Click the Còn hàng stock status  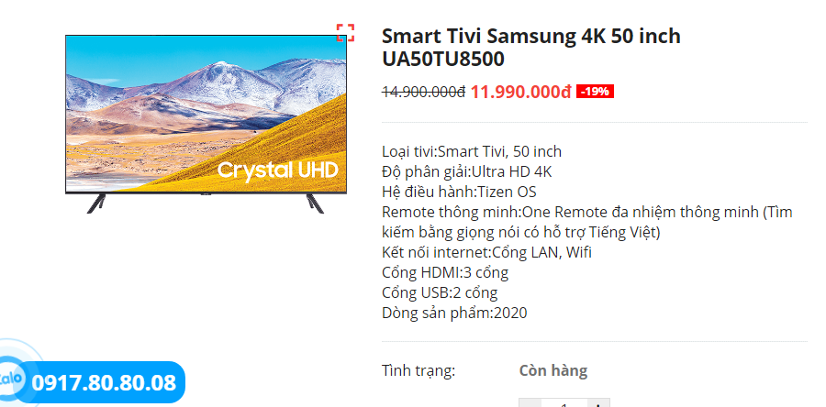(x=553, y=370)
